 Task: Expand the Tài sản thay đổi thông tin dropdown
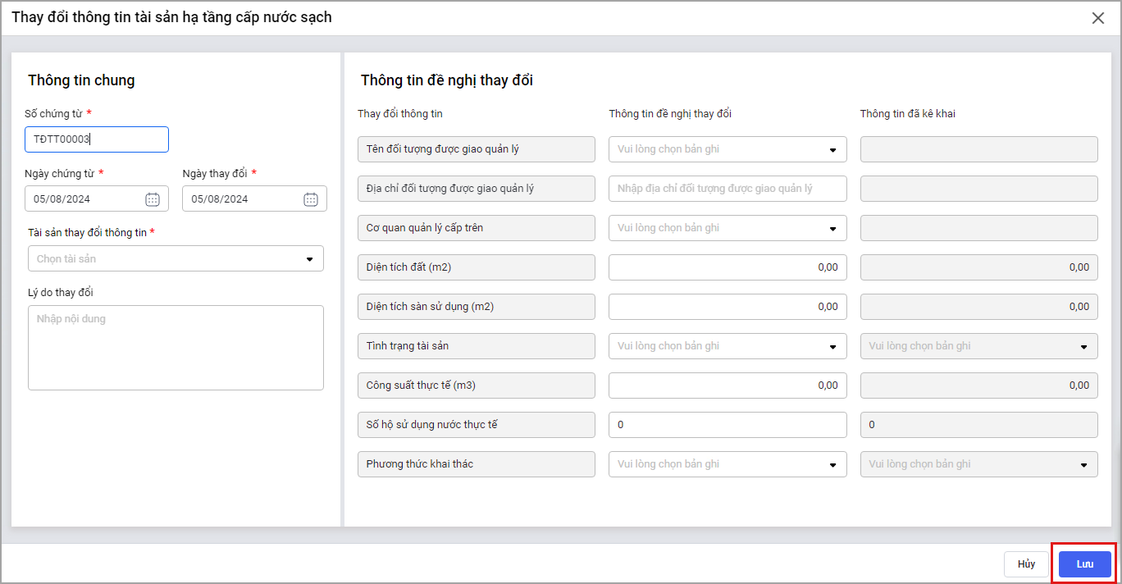(309, 259)
